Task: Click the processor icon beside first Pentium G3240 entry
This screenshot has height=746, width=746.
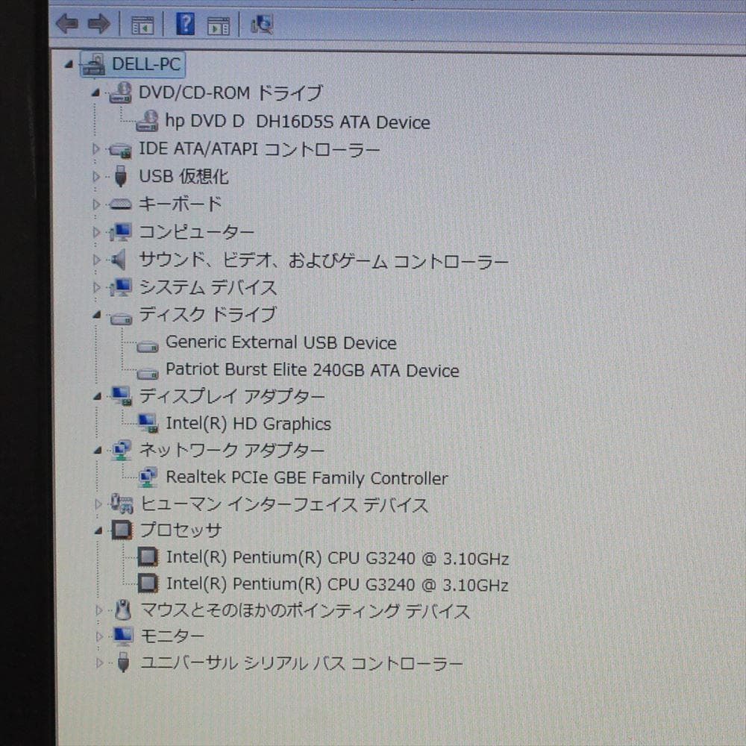Action: tap(147, 557)
